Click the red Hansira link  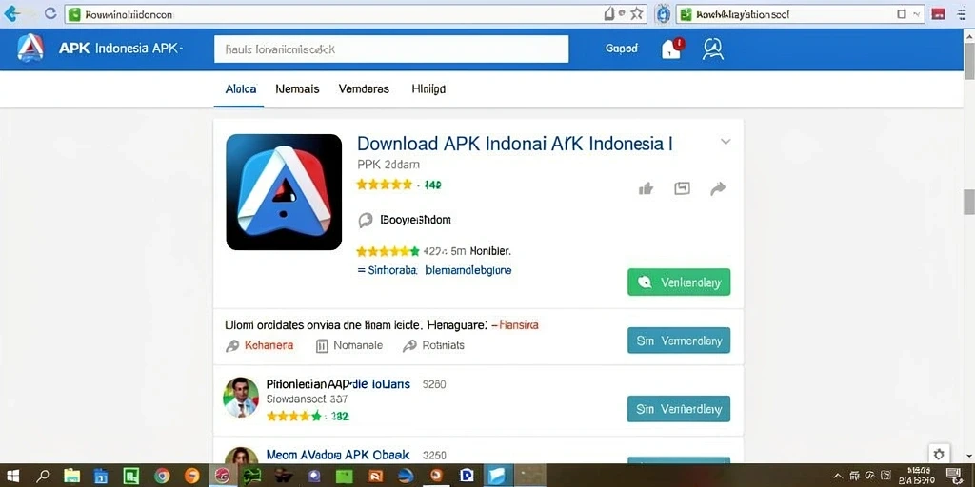(519, 324)
